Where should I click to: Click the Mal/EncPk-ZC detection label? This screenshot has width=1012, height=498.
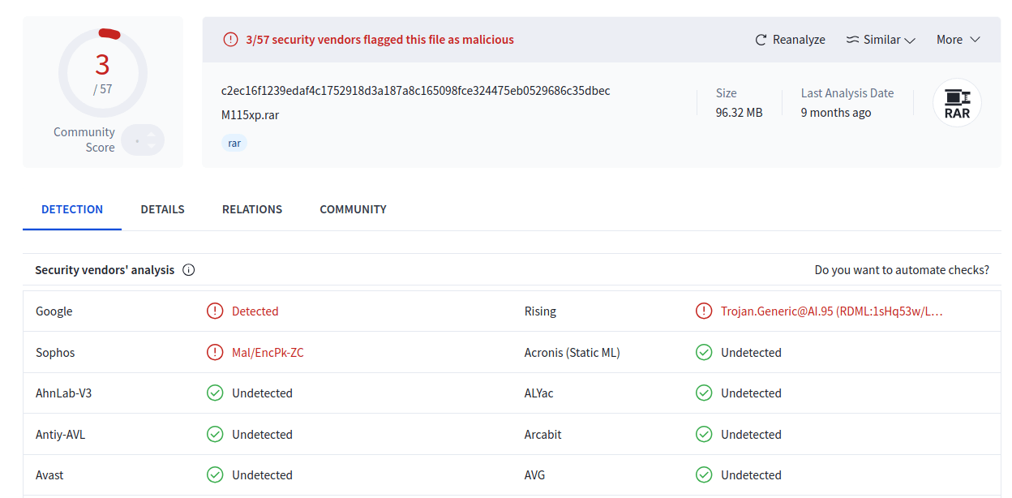coord(268,352)
